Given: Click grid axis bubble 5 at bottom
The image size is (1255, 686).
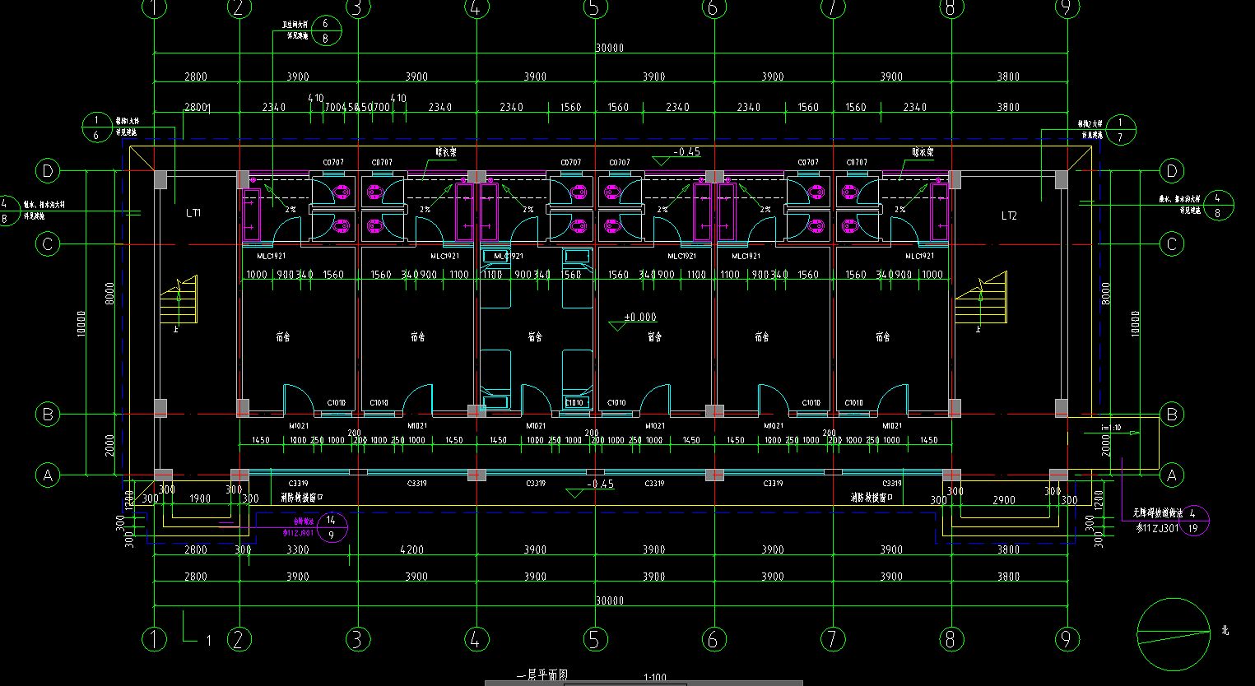Looking at the screenshot, I should pyautogui.click(x=594, y=638).
